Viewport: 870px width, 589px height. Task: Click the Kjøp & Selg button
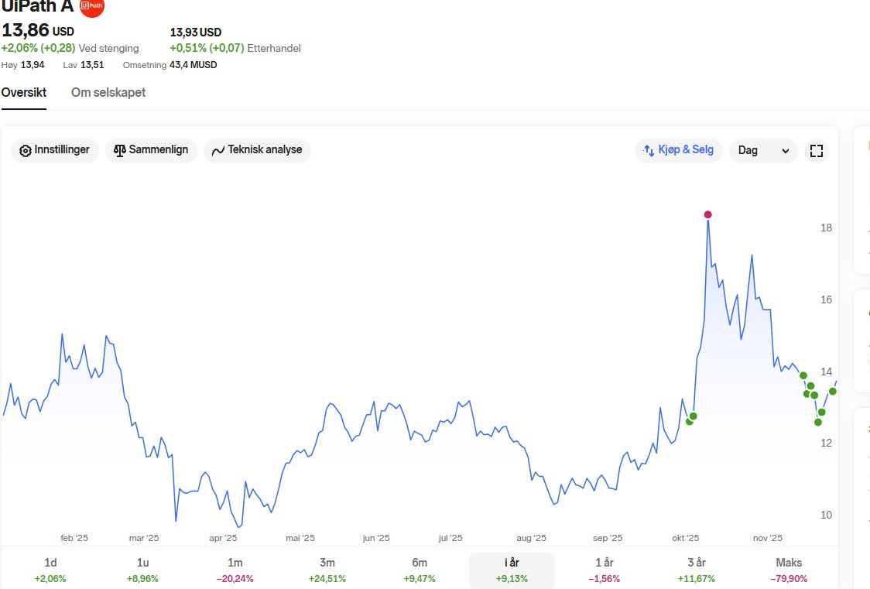[x=678, y=150]
